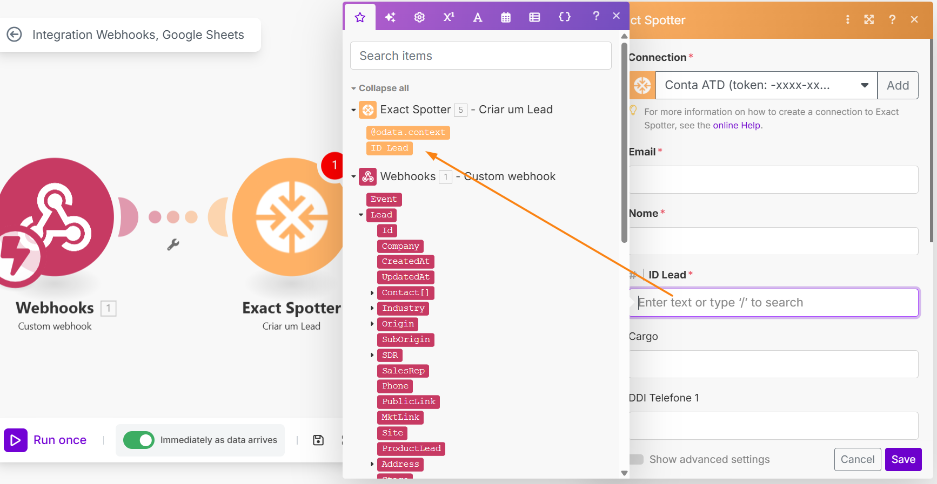Insert the SubOrigin pill
The height and width of the screenshot is (484, 937).
pos(406,339)
